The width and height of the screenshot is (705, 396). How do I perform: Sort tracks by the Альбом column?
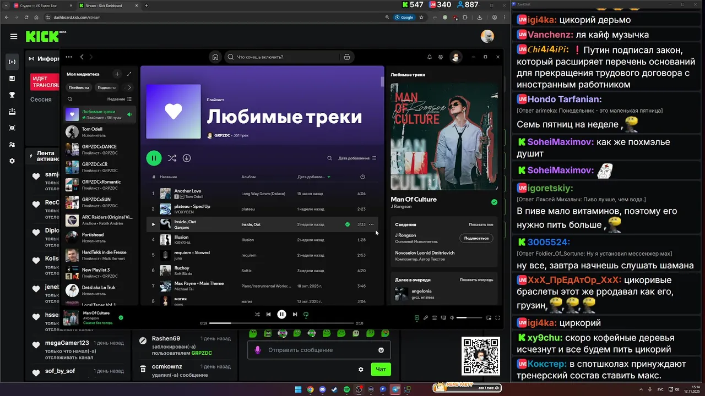coord(248,177)
